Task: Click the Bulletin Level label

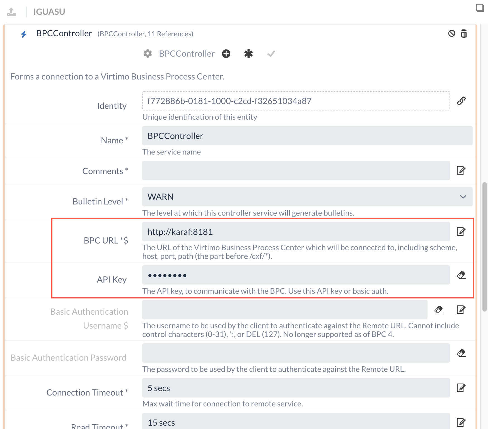Action: click(x=100, y=201)
